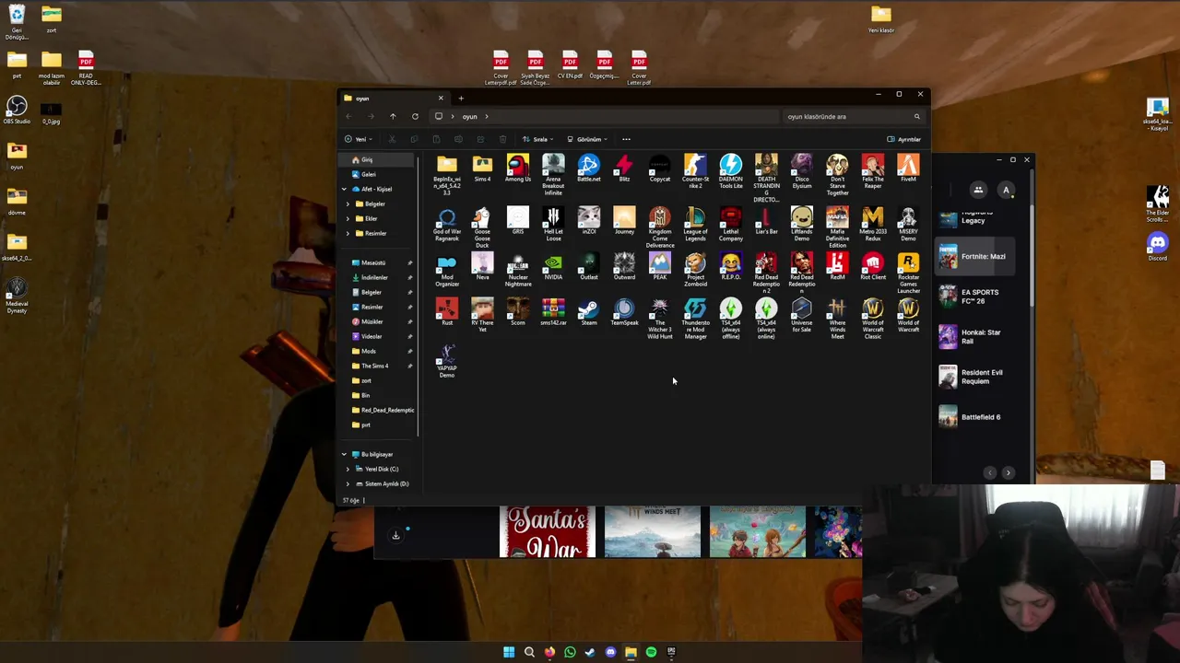Image resolution: width=1180 pixels, height=663 pixels.
Task: Open the Riot Client shortcut
Action: pos(872,268)
